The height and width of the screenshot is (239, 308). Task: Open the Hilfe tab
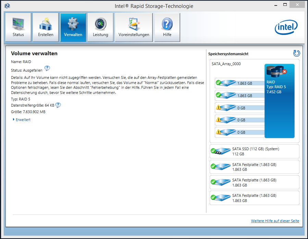point(167,27)
